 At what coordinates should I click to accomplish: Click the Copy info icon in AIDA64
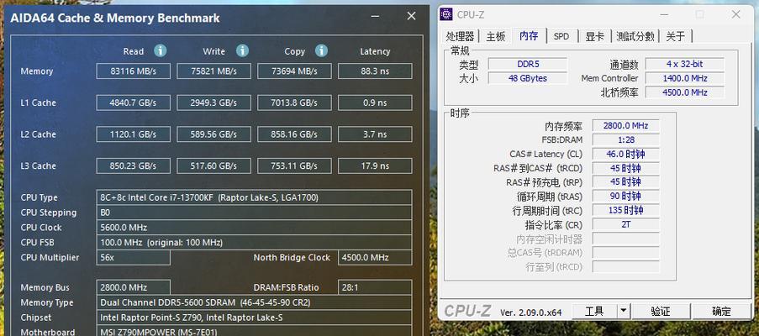(x=321, y=50)
